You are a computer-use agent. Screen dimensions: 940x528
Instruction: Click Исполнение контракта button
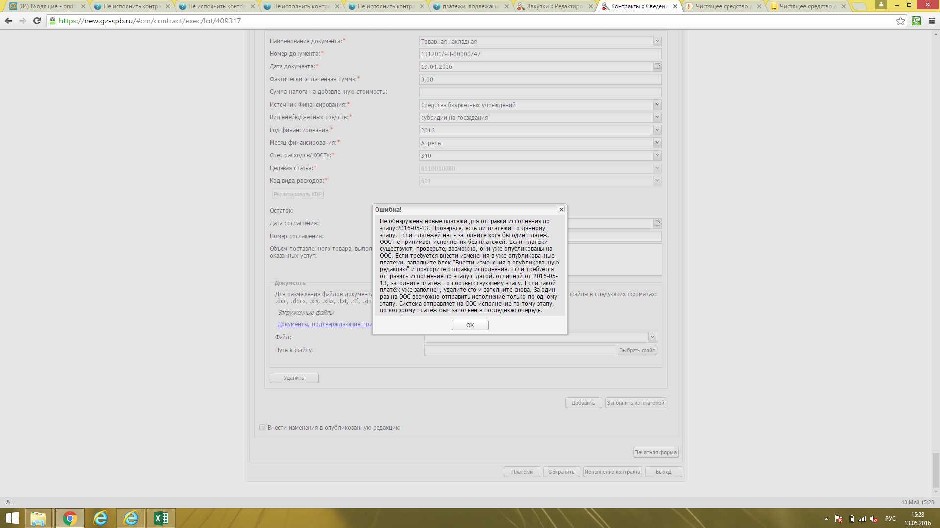[612, 472]
